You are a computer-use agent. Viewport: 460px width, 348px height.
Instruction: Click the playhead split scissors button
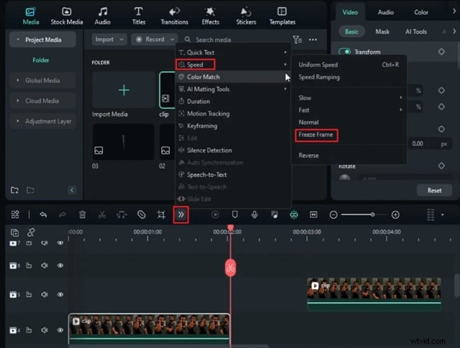[231, 268]
